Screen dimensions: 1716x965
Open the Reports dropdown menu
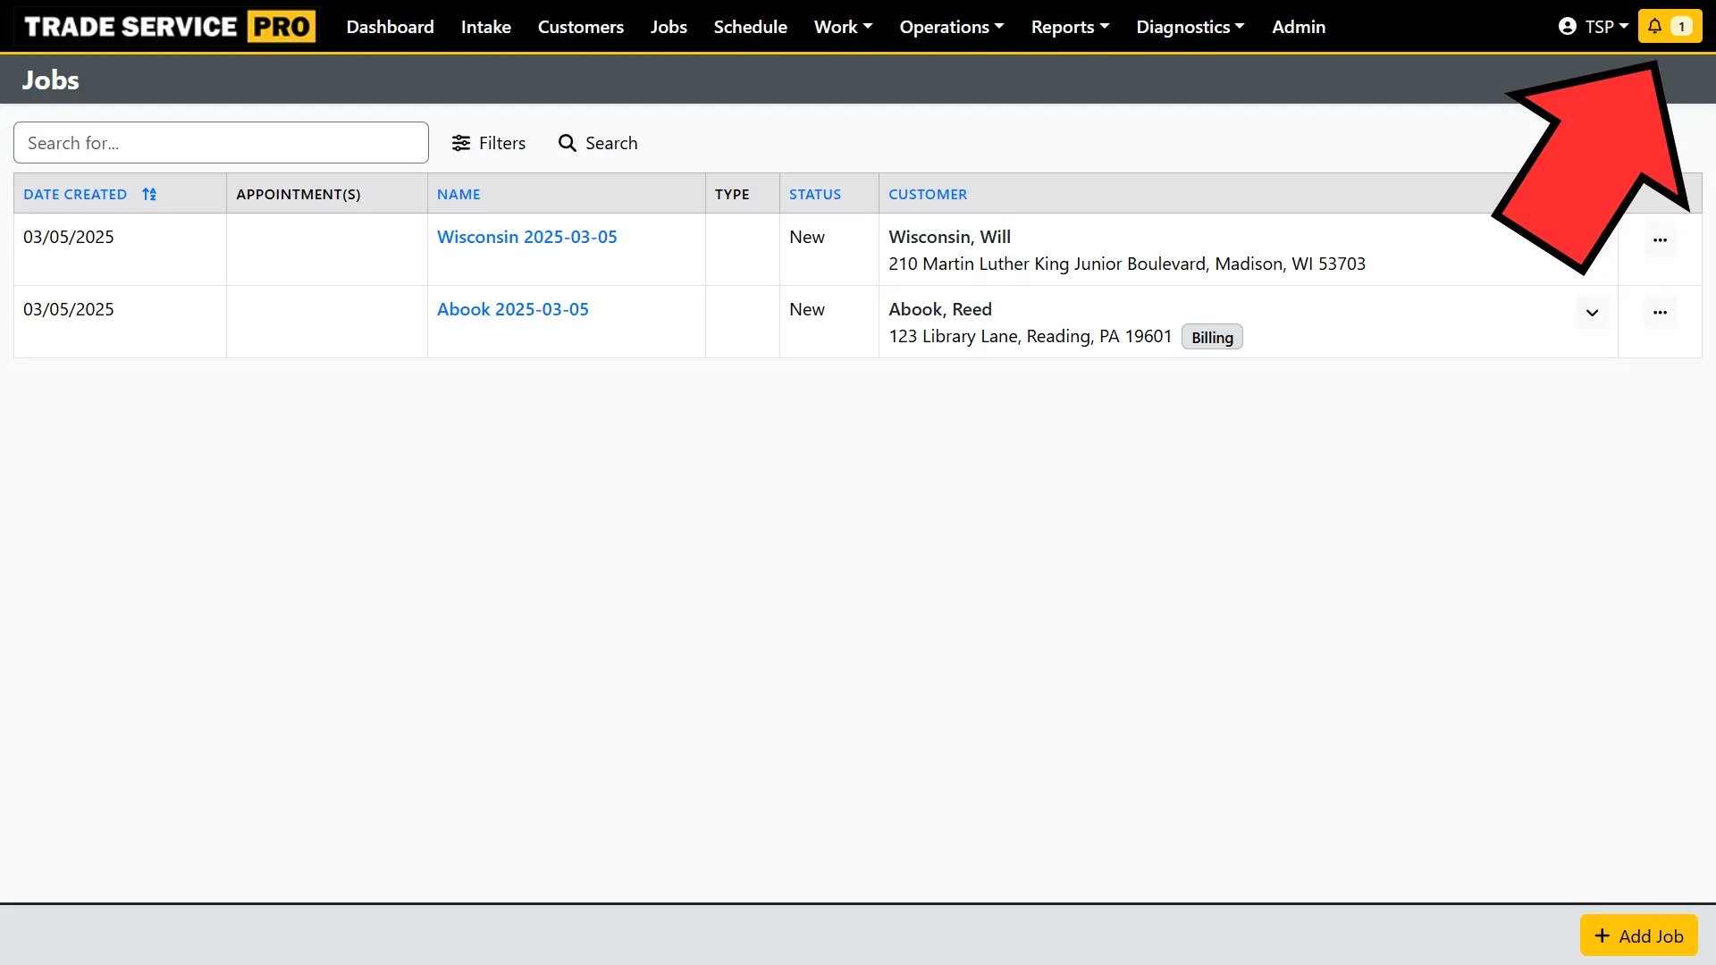(1069, 27)
